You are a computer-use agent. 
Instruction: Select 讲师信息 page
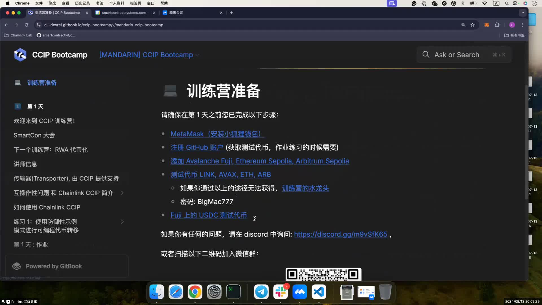point(25,164)
